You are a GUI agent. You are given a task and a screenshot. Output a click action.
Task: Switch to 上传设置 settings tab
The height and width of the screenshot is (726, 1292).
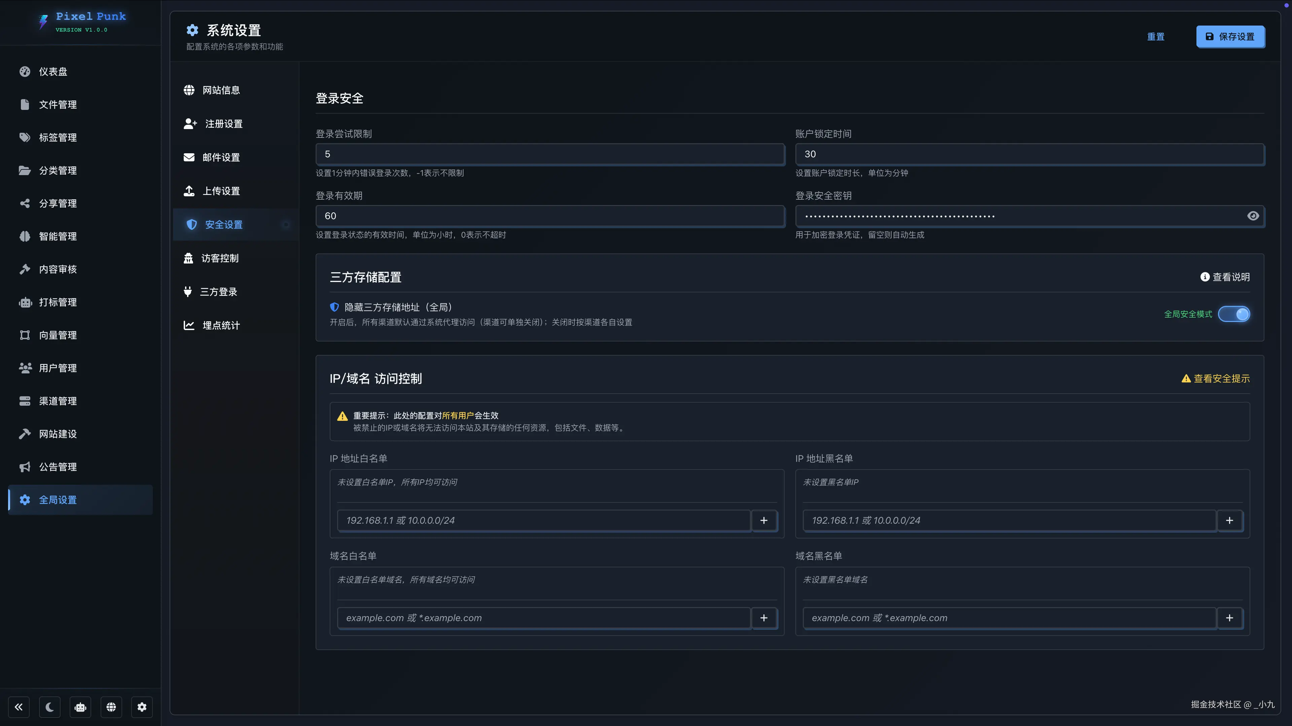[x=221, y=191]
